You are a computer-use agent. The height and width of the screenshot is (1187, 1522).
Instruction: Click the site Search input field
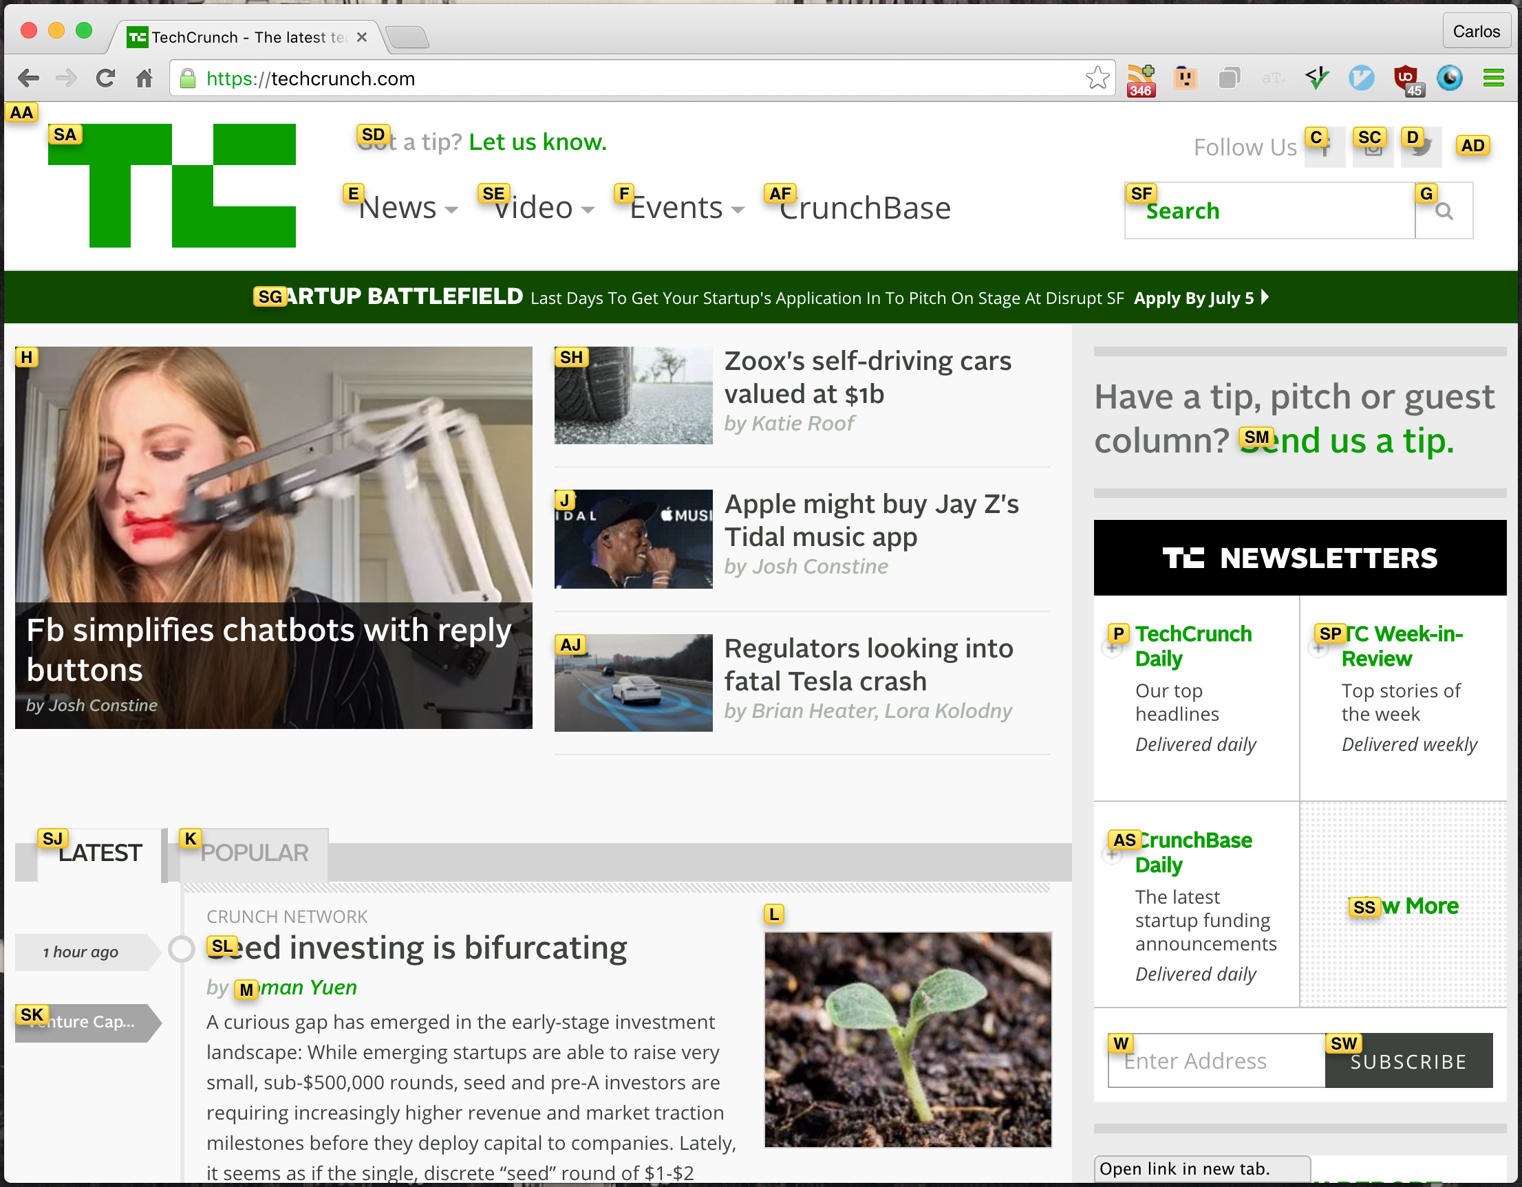1269,211
